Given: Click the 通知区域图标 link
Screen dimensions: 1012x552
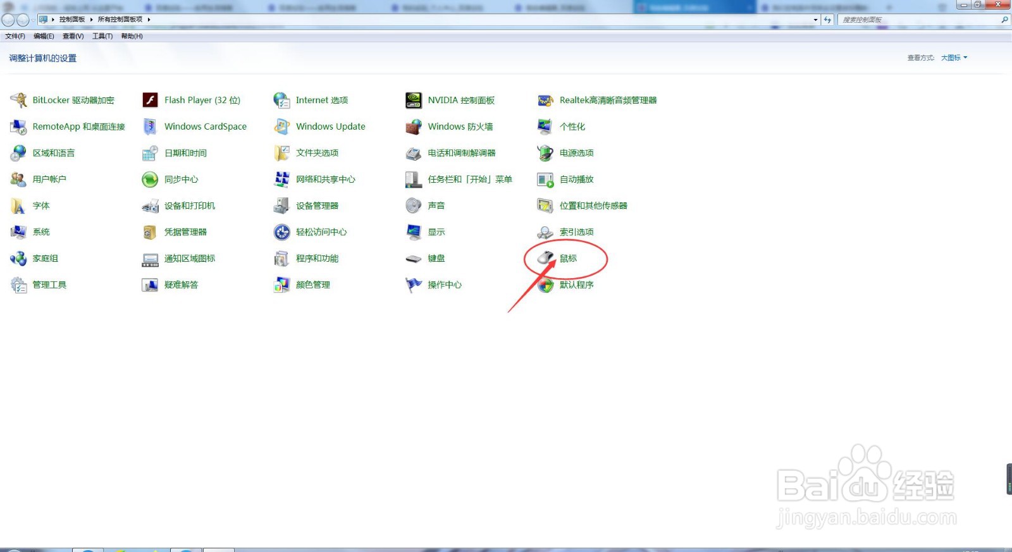Looking at the screenshot, I should [190, 259].
